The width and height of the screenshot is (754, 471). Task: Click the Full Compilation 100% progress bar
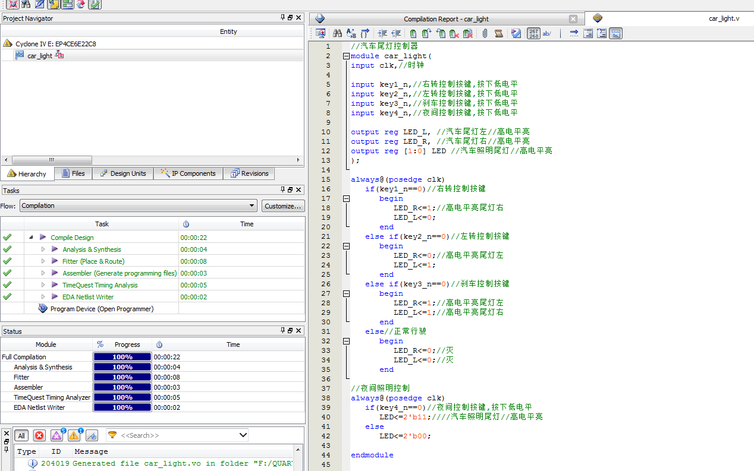coord(122,357)
